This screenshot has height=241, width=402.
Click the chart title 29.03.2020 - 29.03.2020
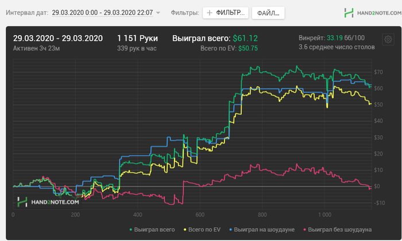pos(58,38)
